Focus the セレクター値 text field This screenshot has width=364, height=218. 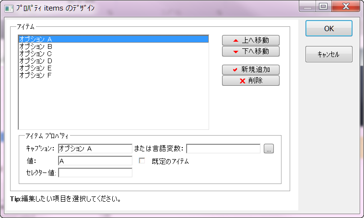(95, 173)
